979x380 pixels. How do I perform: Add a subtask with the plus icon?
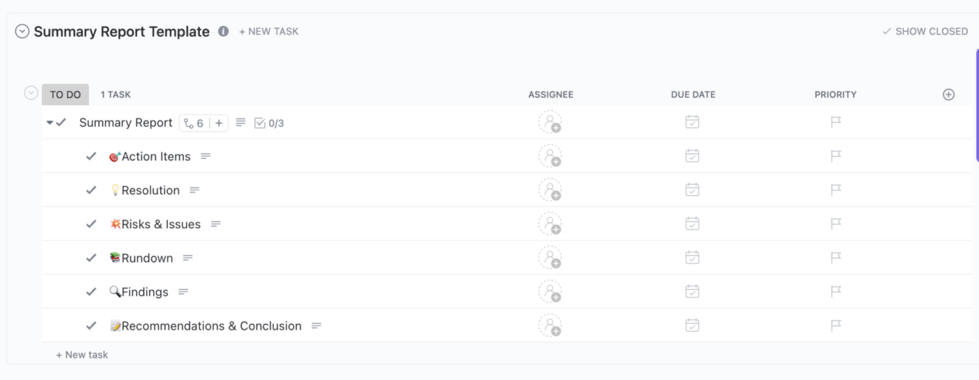pos(219,123)
